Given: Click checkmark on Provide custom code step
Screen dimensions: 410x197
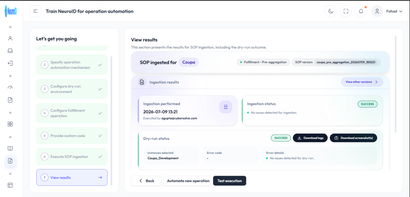Looking at the screenshot, I should [100, 136].
